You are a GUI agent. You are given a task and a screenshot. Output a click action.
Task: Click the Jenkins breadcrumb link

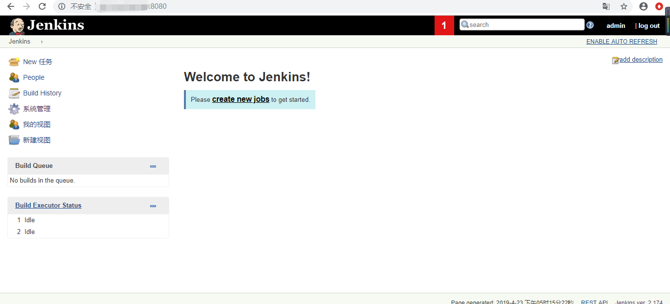coord(20,42)
